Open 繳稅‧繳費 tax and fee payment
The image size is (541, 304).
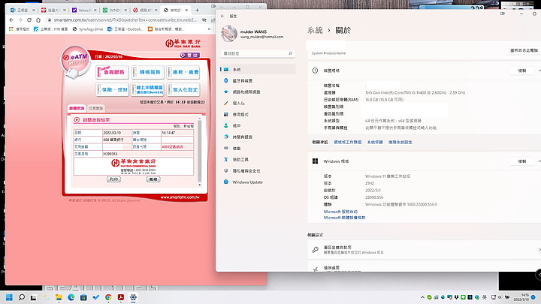[x=183, y=72]
